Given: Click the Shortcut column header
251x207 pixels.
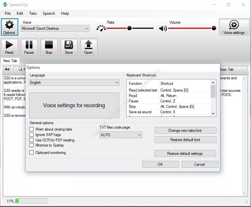Looking at the screenshot, I should click(x=184, y=84).
